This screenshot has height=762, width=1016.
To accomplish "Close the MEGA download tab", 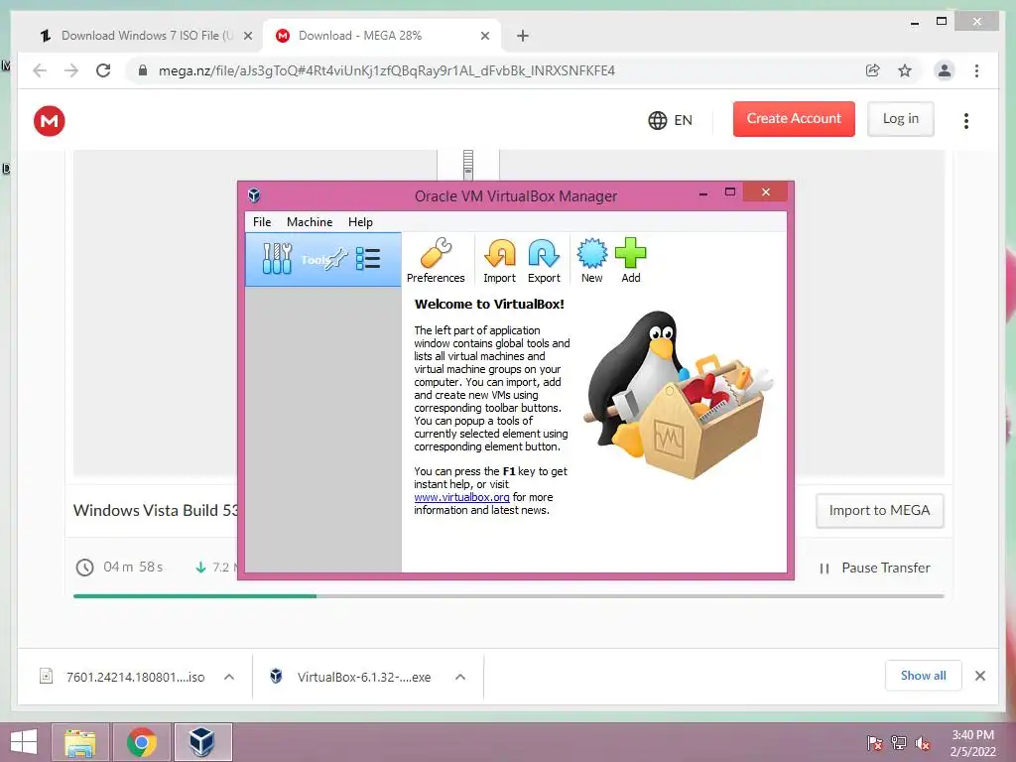I will [484, 36].
